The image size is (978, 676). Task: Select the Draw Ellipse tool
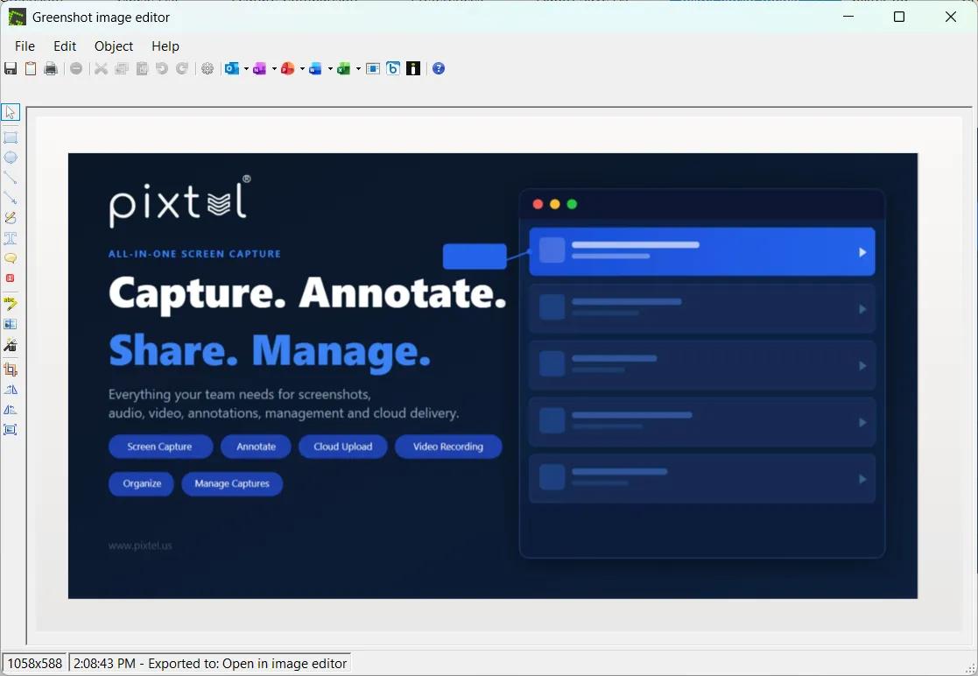coord(11,157)
